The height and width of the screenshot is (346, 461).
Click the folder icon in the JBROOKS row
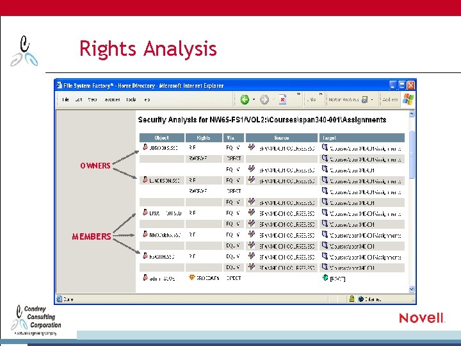point(325,147)
